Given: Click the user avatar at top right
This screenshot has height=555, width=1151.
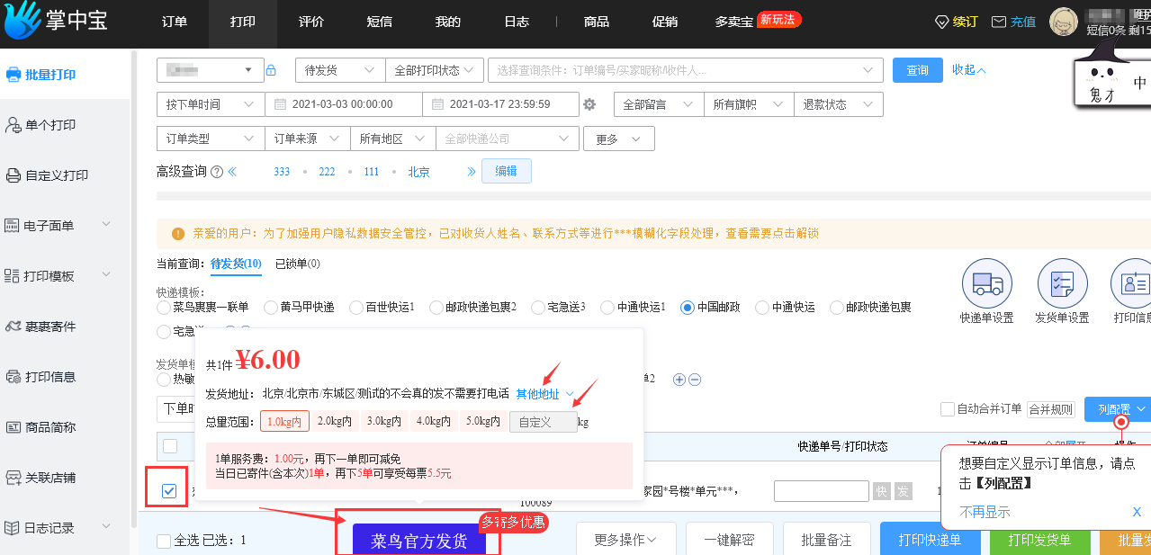Looking at the screenshot, I should 1065,20.
